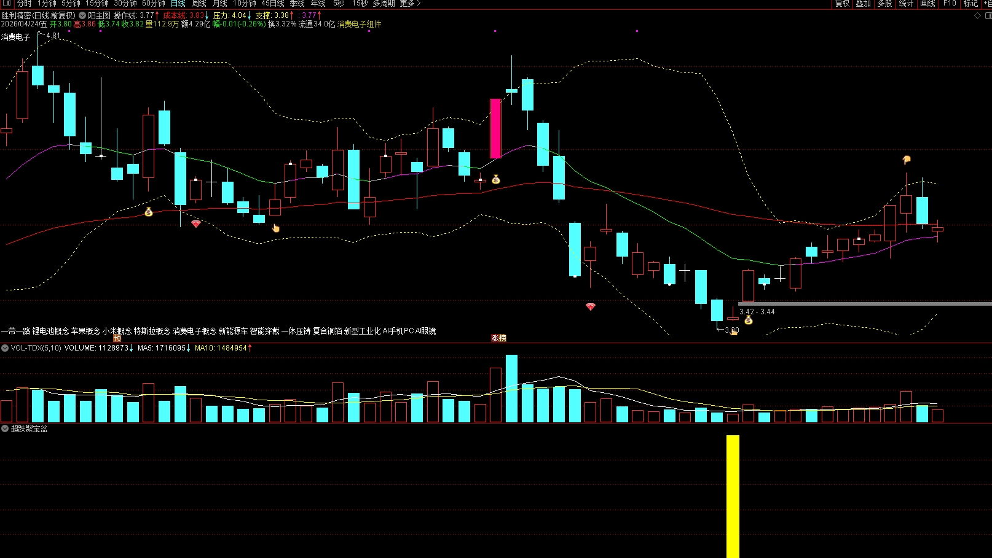
Task: Select the 年线 yearly chart tab
Action: (x=318, y=4)
